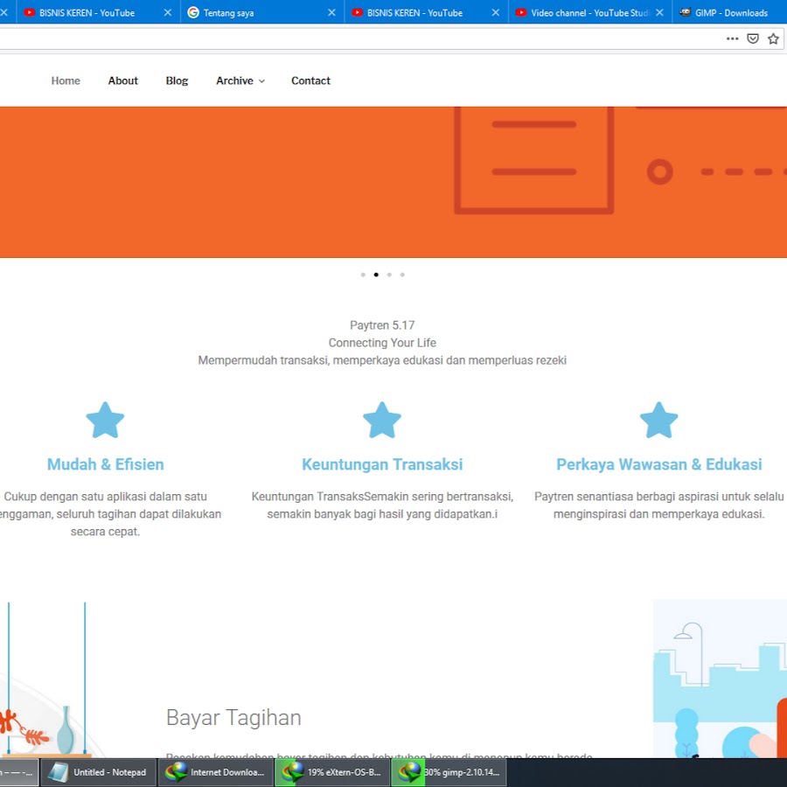Switch to GIMP - Downloads tab
Screen dimensions: 787x787
coord(730,12)
